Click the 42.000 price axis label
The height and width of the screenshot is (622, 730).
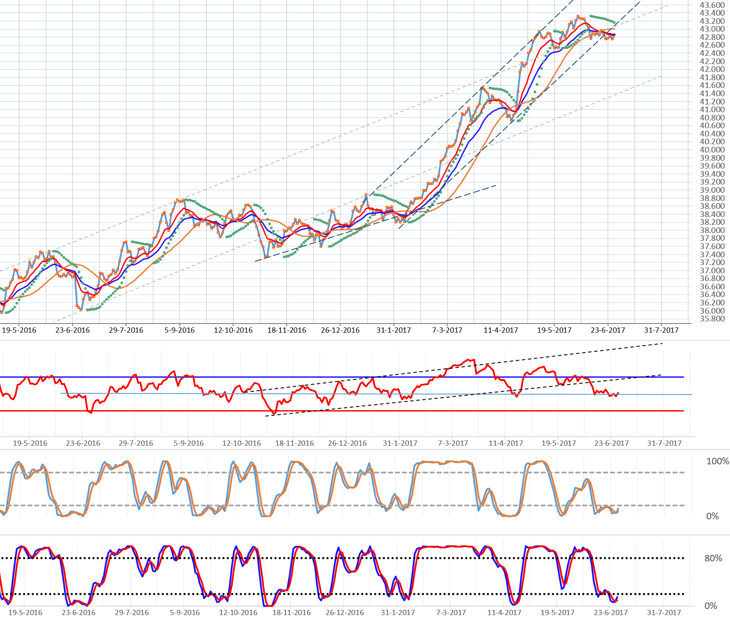(x=712, y=69)
